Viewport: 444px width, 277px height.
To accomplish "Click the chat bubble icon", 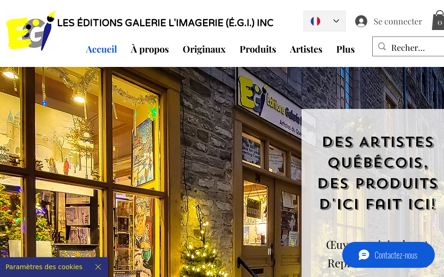I will (364, 255).
